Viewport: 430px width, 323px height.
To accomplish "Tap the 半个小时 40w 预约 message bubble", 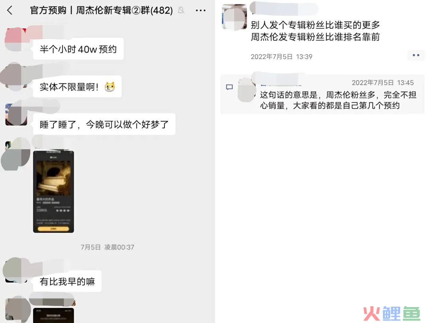I will coord(78,49).
